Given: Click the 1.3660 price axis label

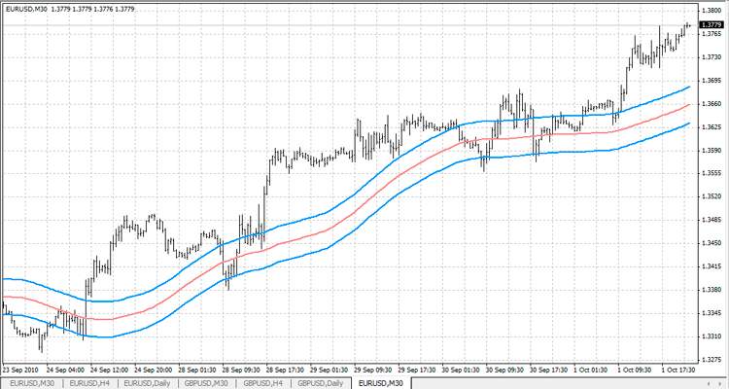Looking at the screenshot, I should (711, 104).
